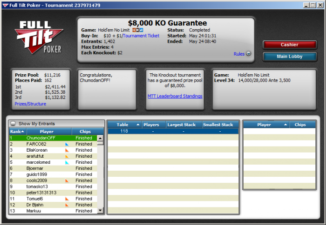Select player cools2009 row
This screenshot has width=326, height=225.
pyautogui.click(x=53, y=180)
